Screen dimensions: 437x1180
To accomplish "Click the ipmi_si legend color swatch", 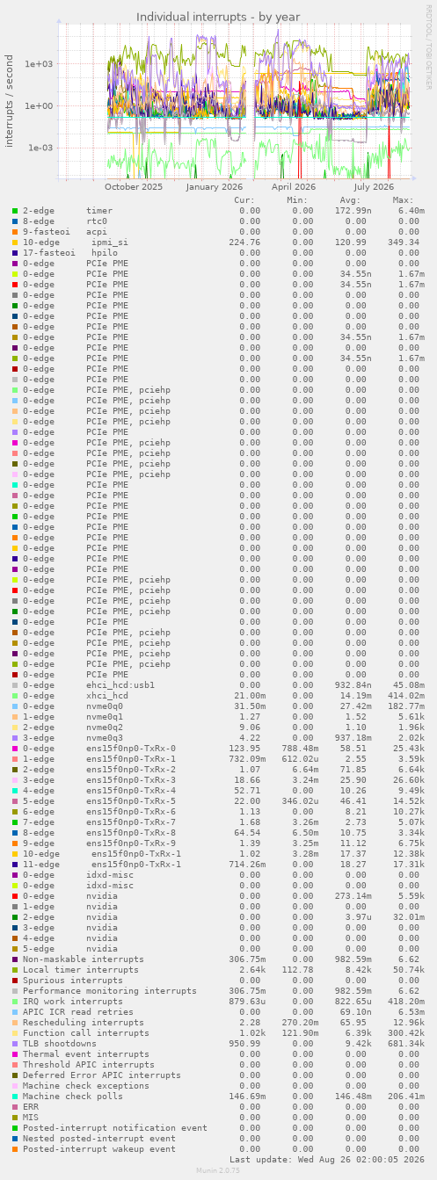I will [x=15, y=243].
